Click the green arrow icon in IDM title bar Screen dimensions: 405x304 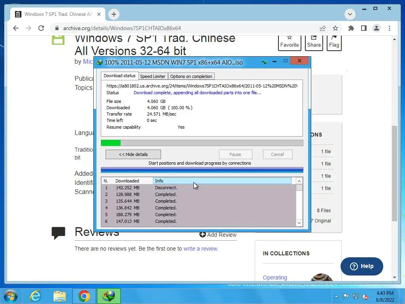264,62
